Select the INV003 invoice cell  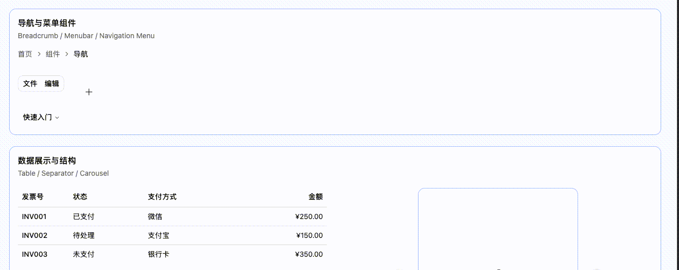(x=35, y=254)
